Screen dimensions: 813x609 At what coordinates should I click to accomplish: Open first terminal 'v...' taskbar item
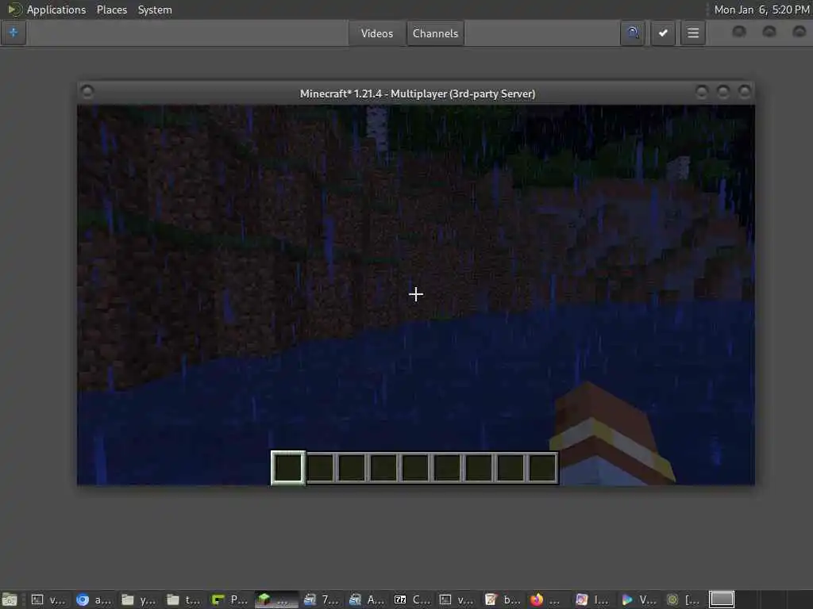coord(48,599)
